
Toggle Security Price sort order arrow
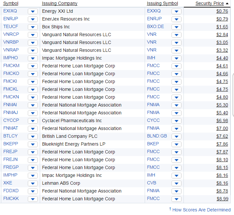[x=227, y=4]
